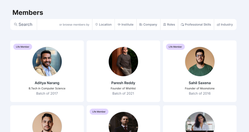This screenshot has height=132, width=249.
Task: Click Sahil Saxena's profile photo
Action: pyautogui.click(x=199, y=62)
